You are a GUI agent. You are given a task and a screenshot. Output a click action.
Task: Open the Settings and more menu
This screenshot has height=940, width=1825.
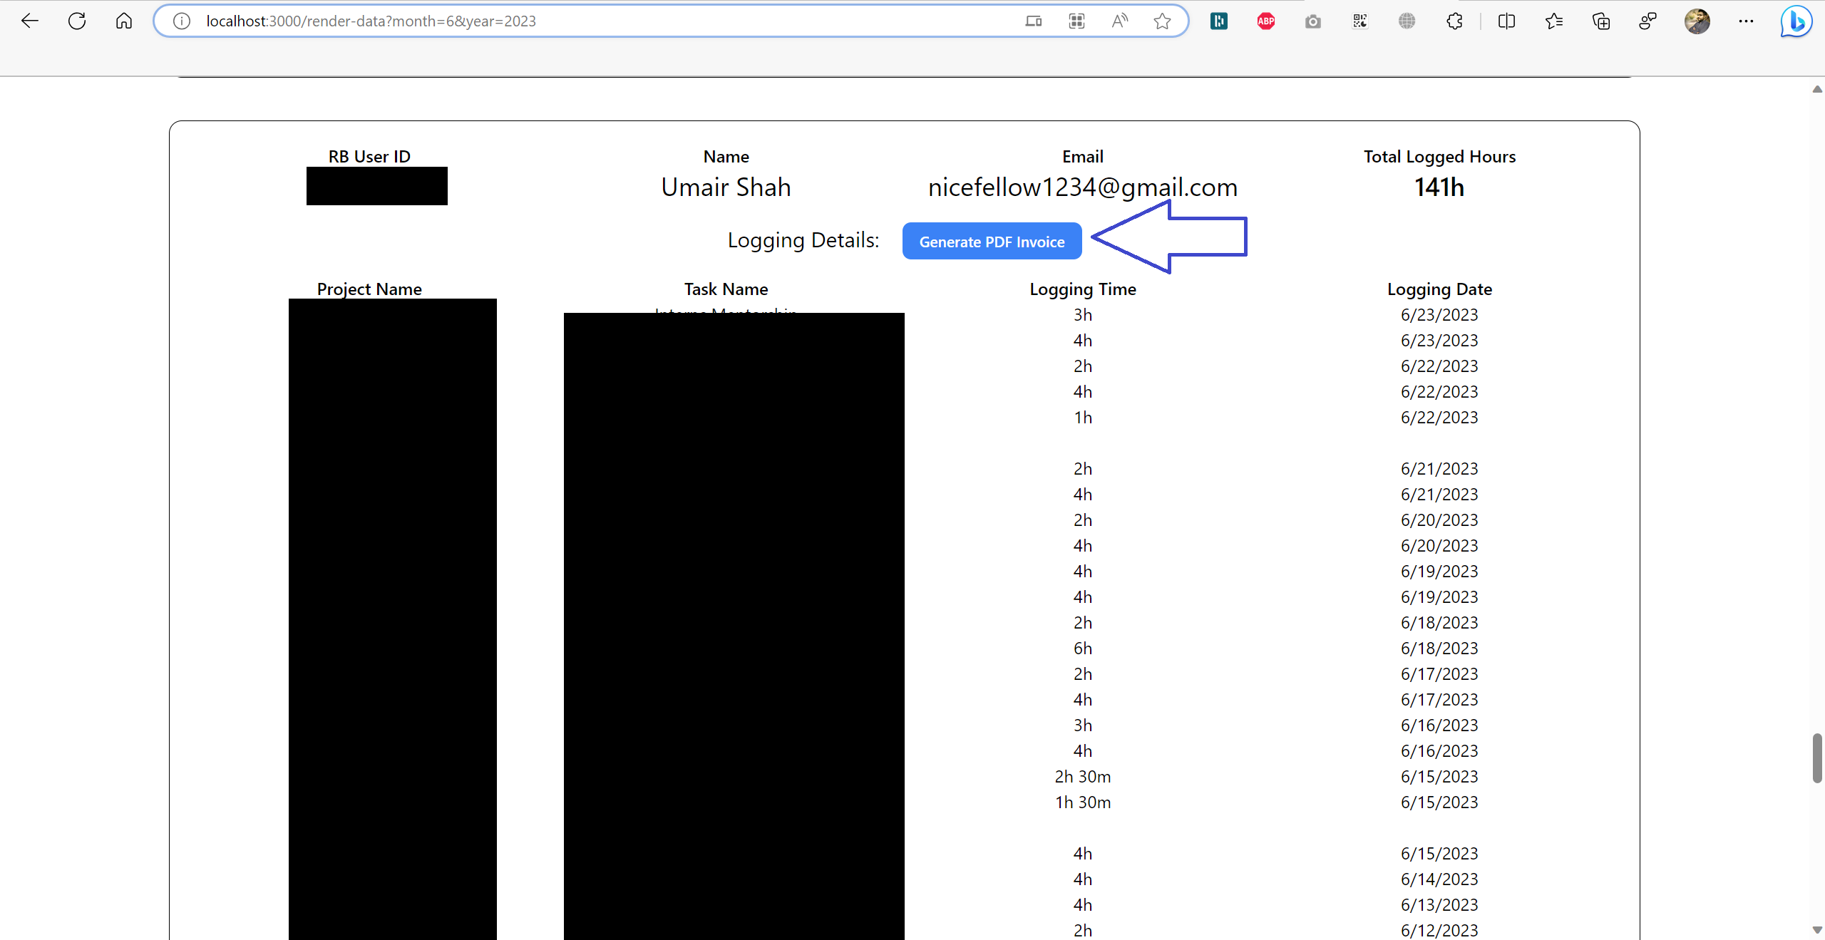click(x=1747, y=21)
